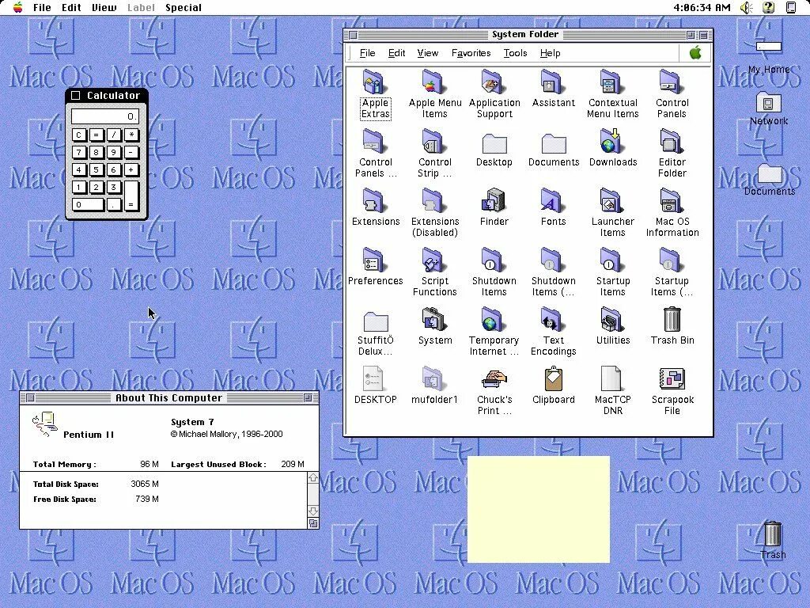Open the Control Panels folder icon
The image size is (810, 608).
[x=672, y=82]
